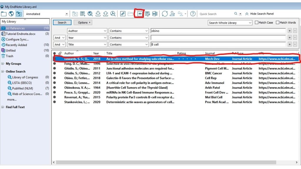This screenshot has width=301, height=169.
Task: Click the Format Bibliography icon
Action: (x=147, y=14)
